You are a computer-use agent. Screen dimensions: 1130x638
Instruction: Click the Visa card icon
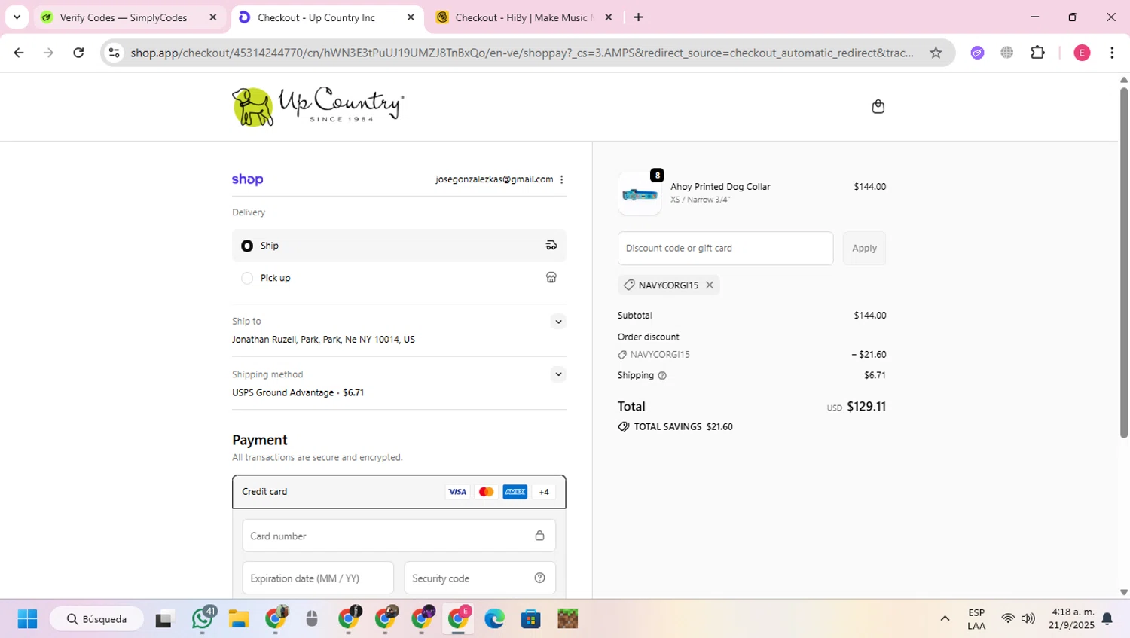click(x=457, y=492)
